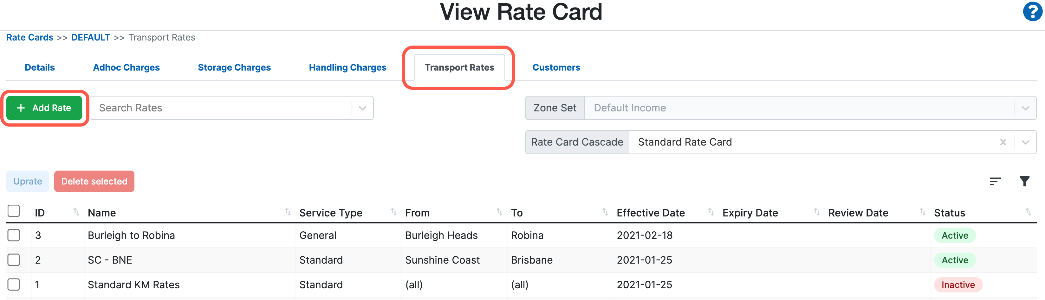Check the checkbox for Burleigh to Robina
The image size is (1045, 300).
pos(14,235)
